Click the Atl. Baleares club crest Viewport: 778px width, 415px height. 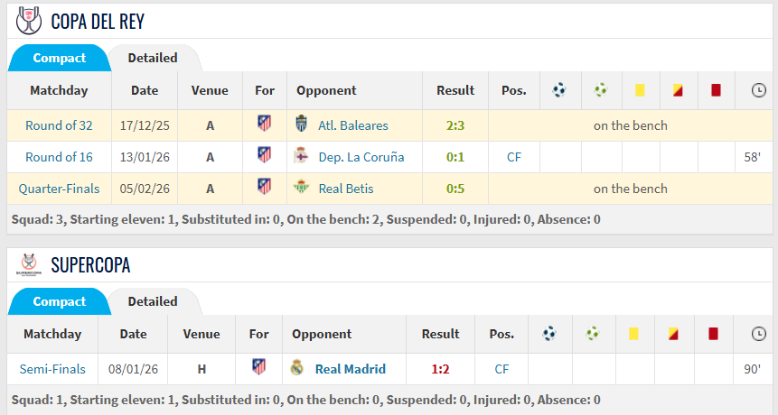[302, 125]
